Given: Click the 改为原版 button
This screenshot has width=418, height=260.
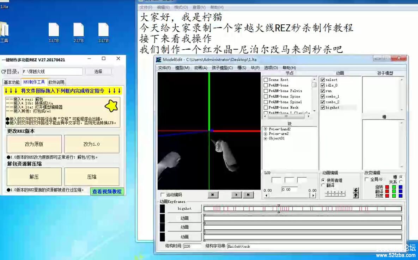Looking at the screenshot, I should (34, 144).
